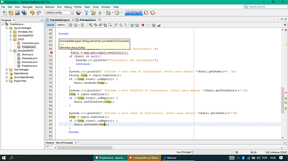This screenshot has width=288, height=161.
Task: Expand the Java Dependencies node
Action: (7, 77)
